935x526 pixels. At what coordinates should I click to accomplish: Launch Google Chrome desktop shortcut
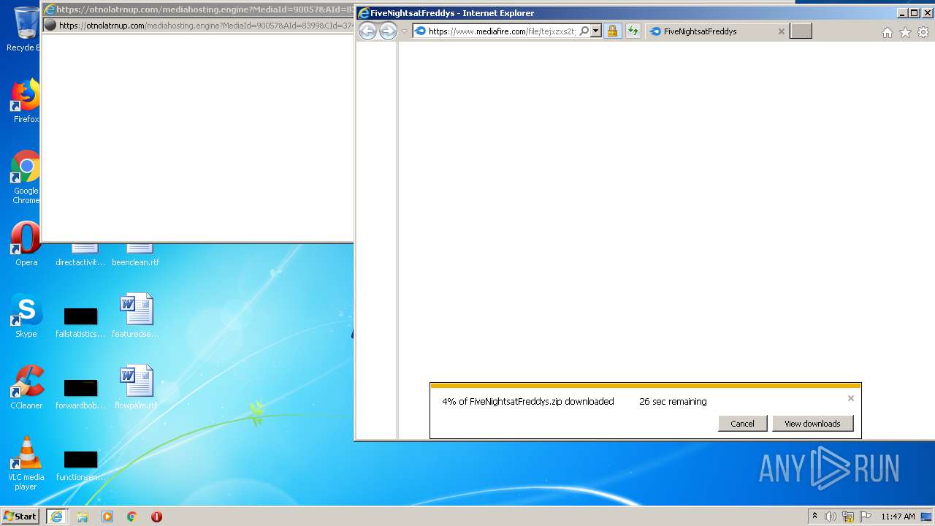pyautogui.click(x=26, y=178)
